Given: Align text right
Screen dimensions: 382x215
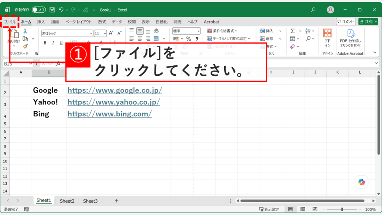Looking at the screenshot, I should [148, 38].
